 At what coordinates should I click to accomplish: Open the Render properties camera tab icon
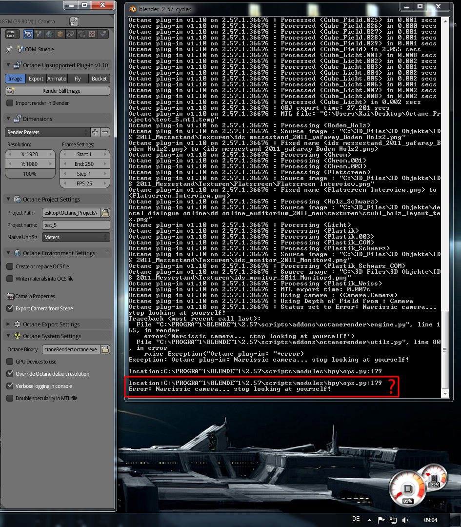click(28, 34)
